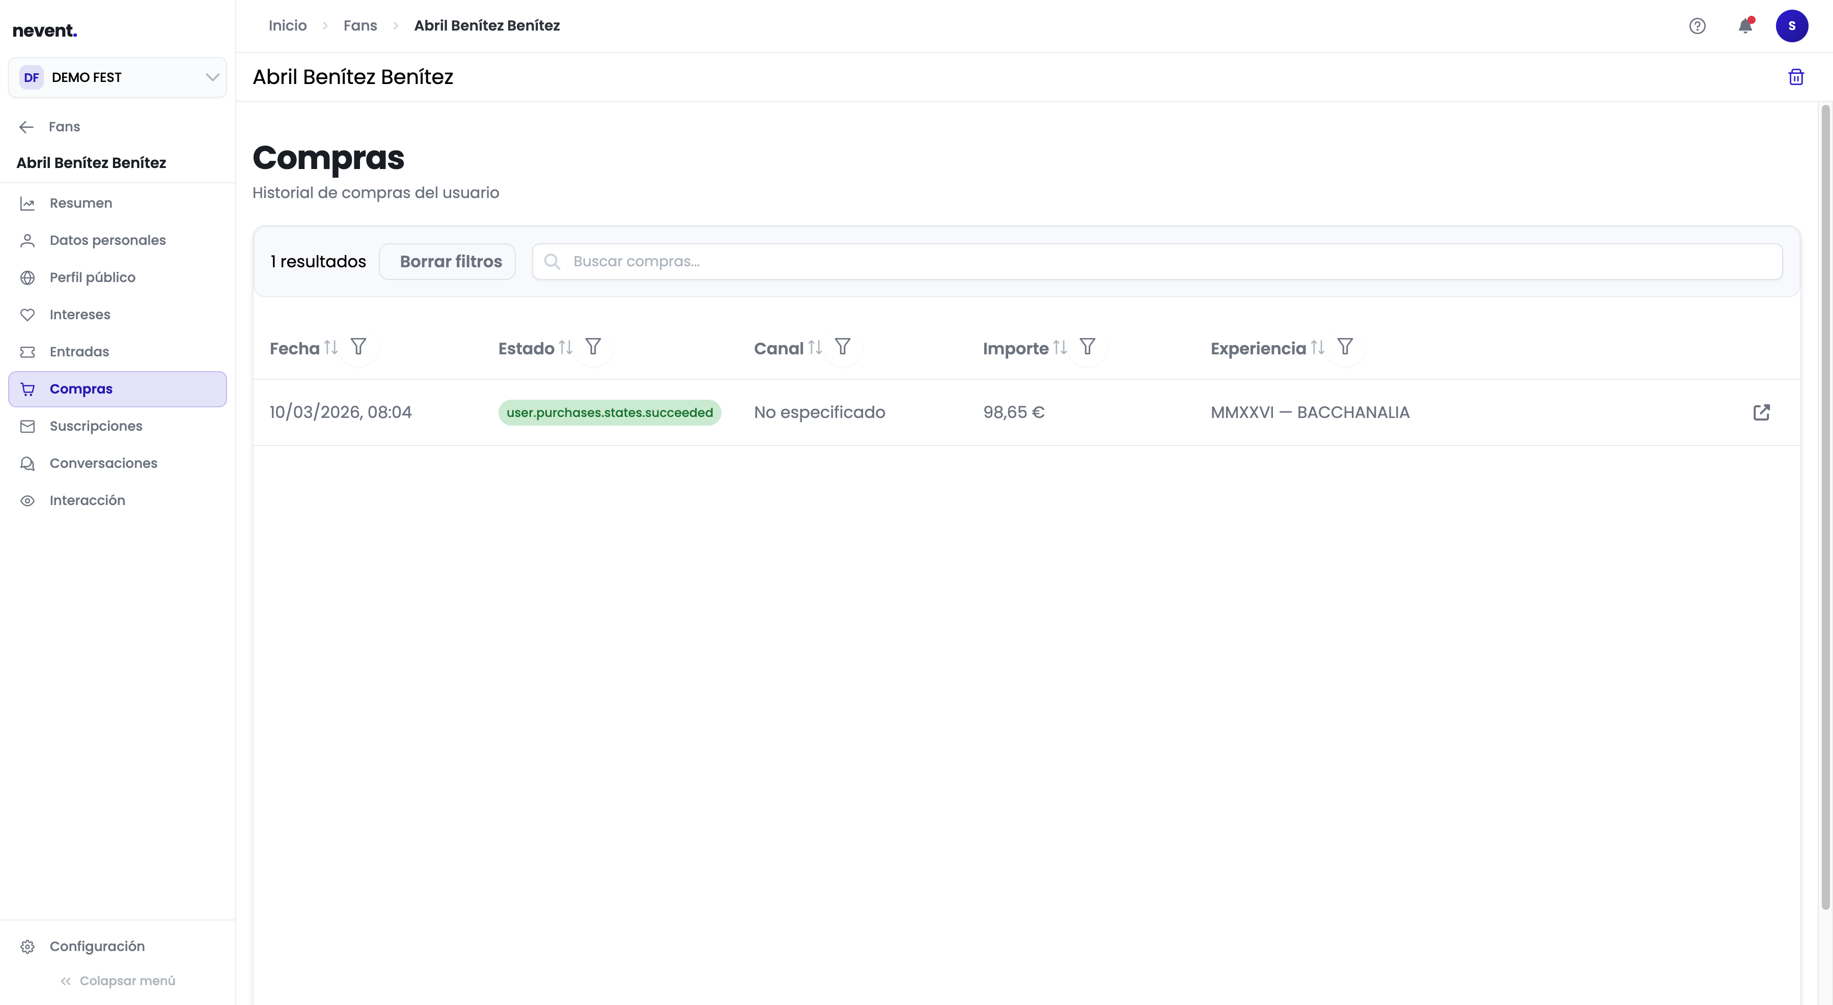Expand the DEMO FEST organization selector

coord(118,77)
